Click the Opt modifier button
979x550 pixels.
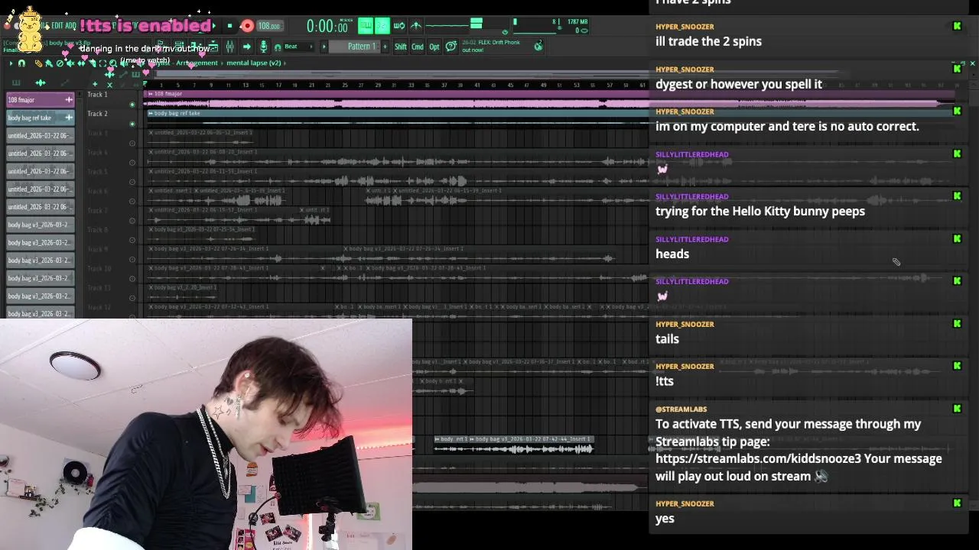[434, 47]
